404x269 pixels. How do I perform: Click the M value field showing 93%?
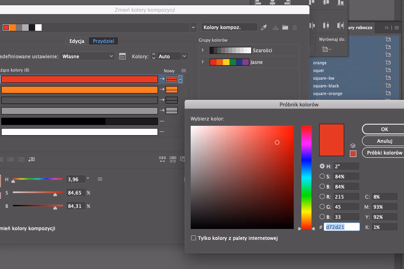[x=385, y=207]
